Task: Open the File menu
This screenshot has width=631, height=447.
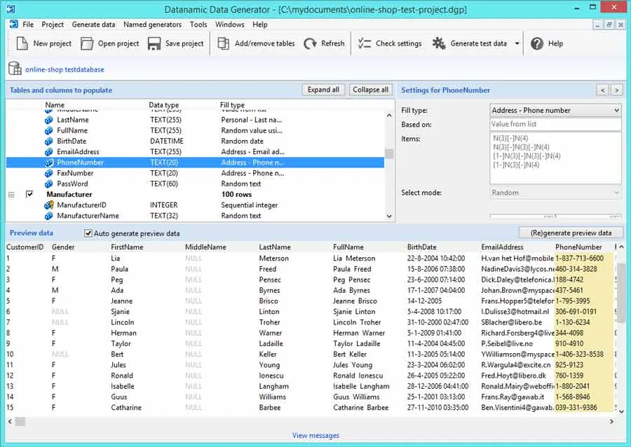Action: [x=28, y=25]
